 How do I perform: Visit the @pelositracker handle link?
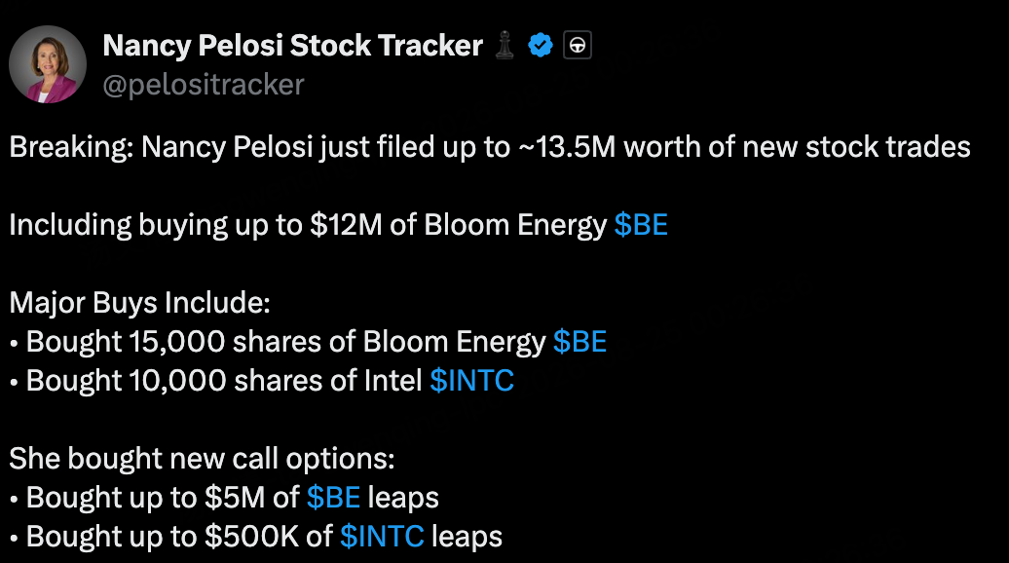click(x=204, y=85)
